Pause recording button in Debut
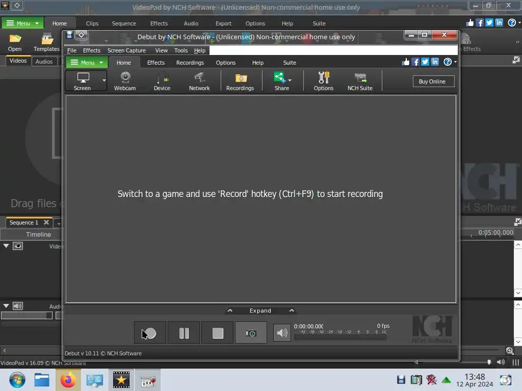The width and height of the screenshot is (522, 391). pos(184,332)
